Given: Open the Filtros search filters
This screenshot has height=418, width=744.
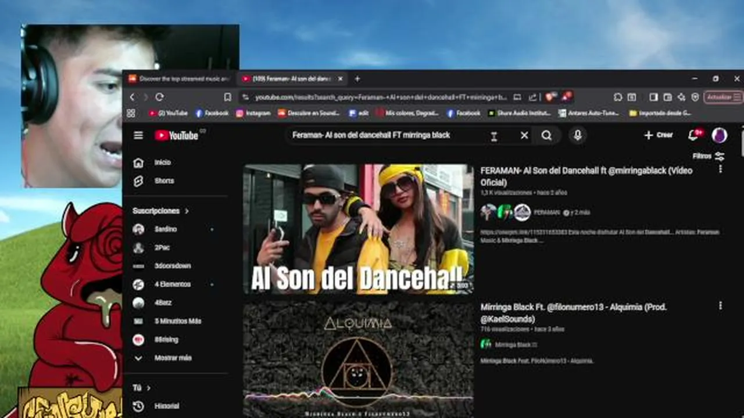Looking at the screenshot, I should 708,156.
